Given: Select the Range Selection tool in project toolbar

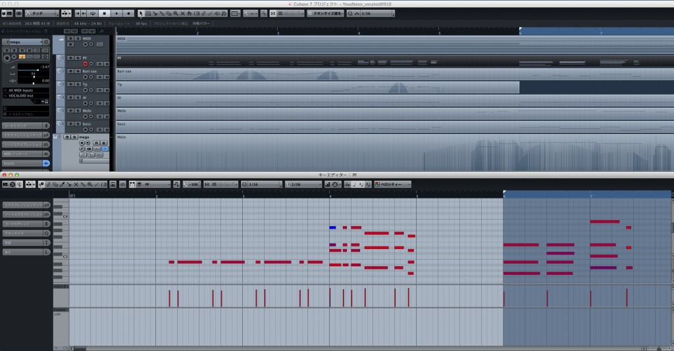Looking at the screenshot, I should pyautogui.click(x=148, y=13).
